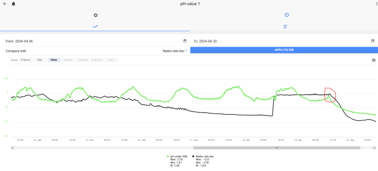Set zoom to 6 Months
The image size is (378, 171).
click(x=97, y=60)
